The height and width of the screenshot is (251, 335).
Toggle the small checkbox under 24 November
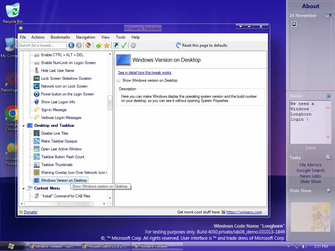[x=294, y=24]
